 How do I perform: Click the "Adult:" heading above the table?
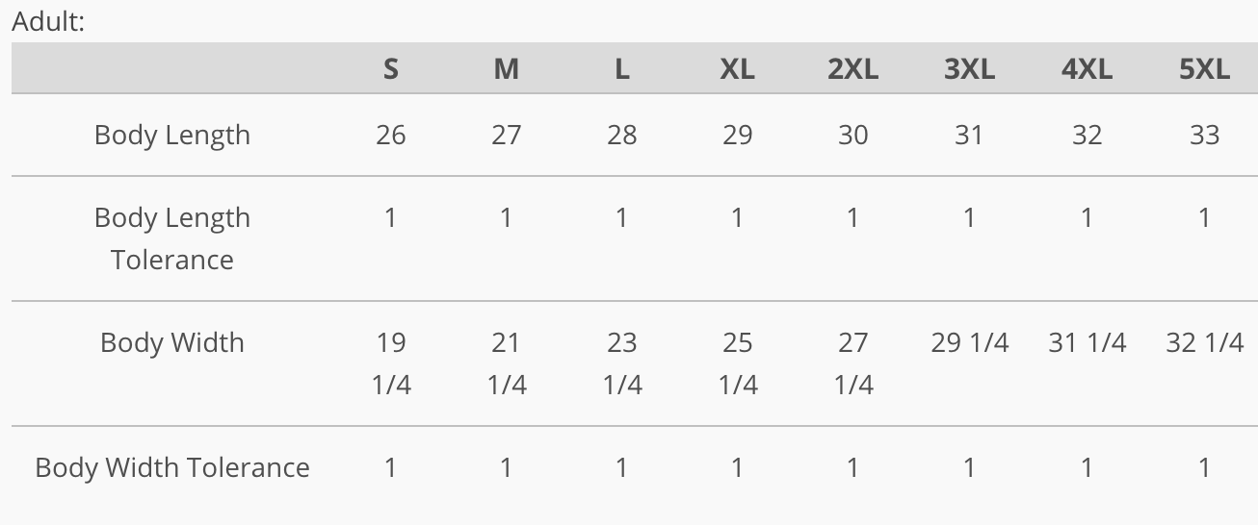click(x=48, y=21)
